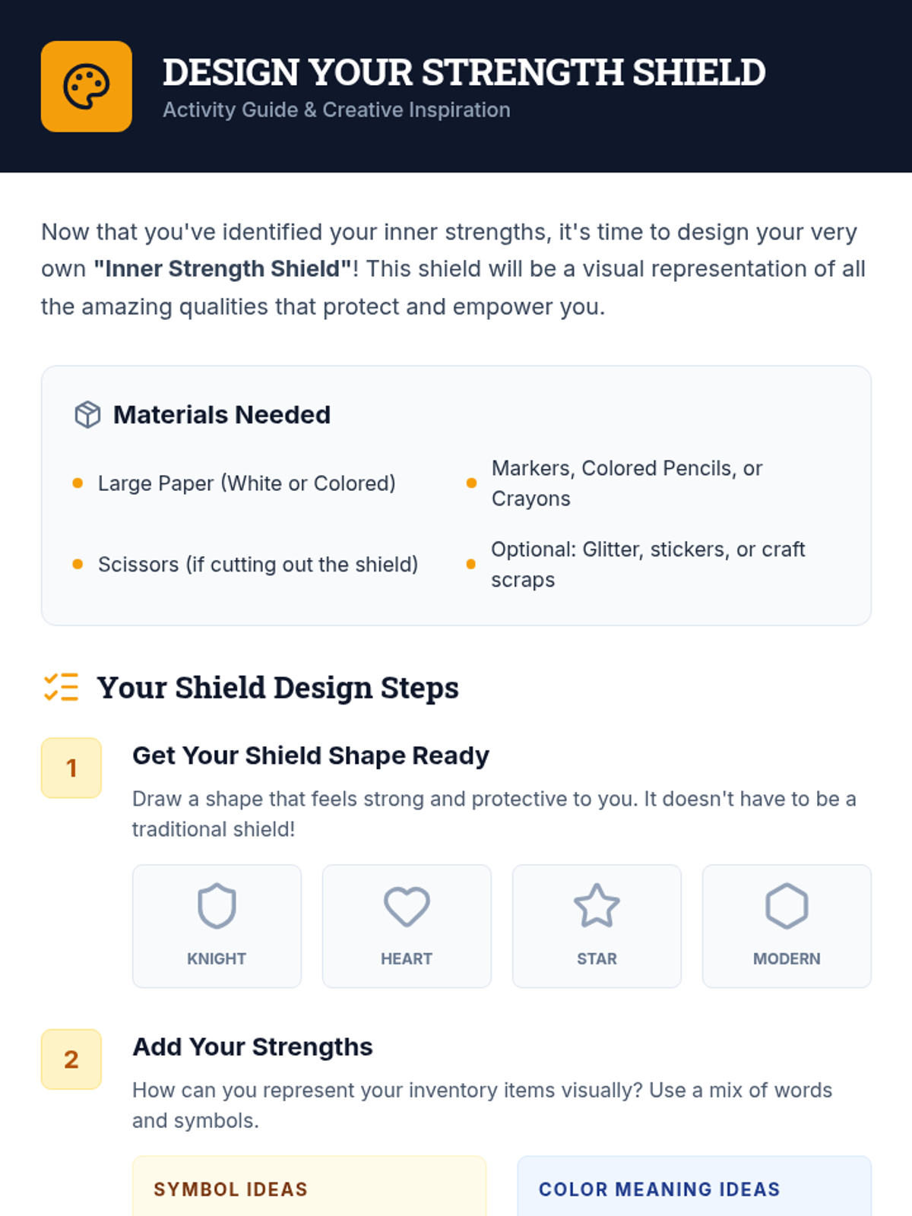Viewport: 912px width, 1216px height.
Task: Choose the KNIGHT shape card
Action: pos(217,926)
